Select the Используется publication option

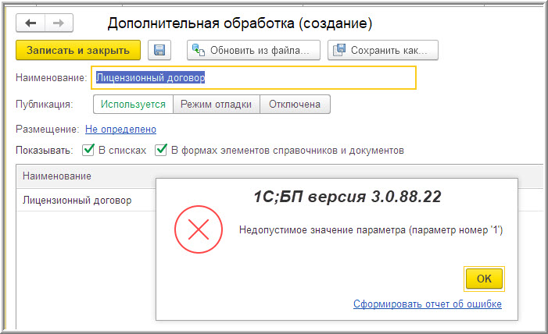coord(133,105)
